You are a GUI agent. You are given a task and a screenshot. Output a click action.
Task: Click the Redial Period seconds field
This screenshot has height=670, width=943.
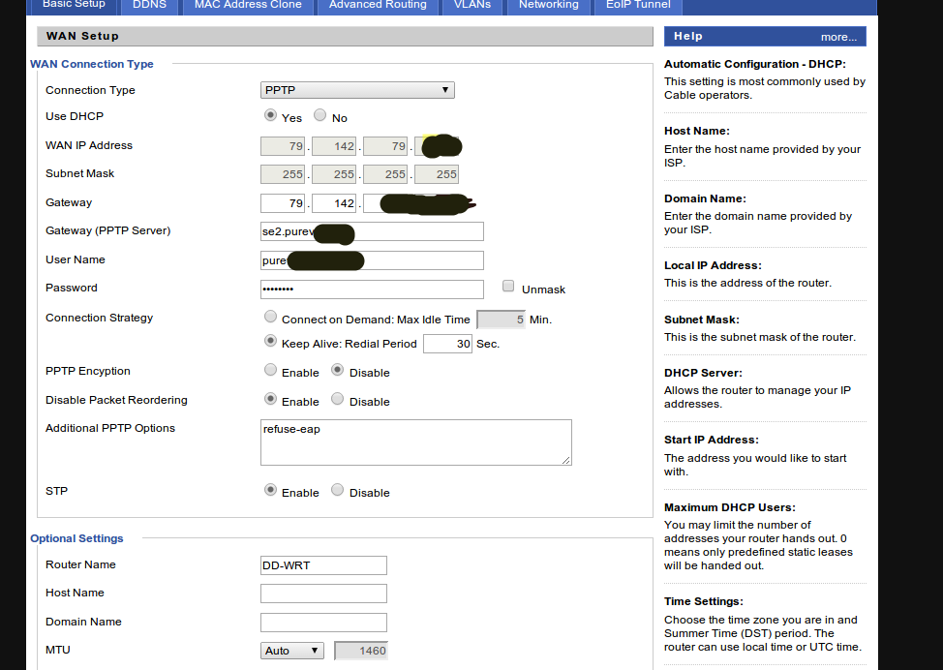tap(447, 344)
